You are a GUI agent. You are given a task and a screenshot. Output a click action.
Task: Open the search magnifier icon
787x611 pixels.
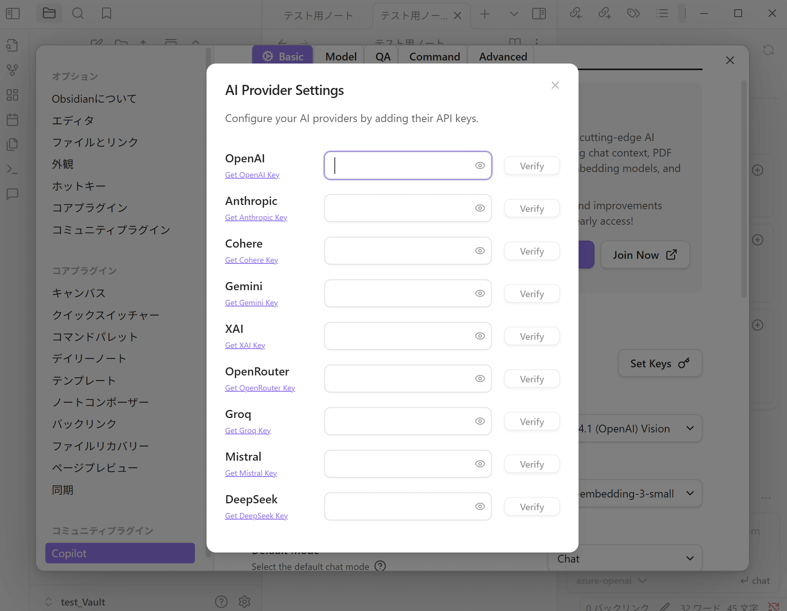click(78, 14)
